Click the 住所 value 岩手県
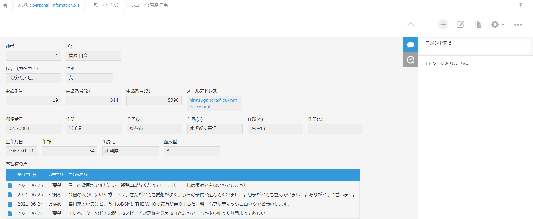 [94, 129]
